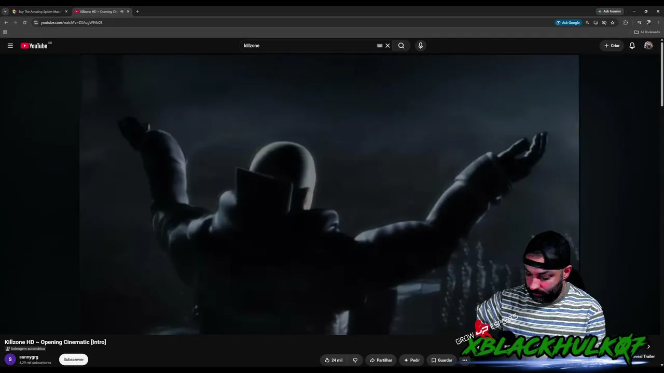Viewport: 664px width, 373px height.
Task: Focus the YouTube search field
Action: pos(309,46)
